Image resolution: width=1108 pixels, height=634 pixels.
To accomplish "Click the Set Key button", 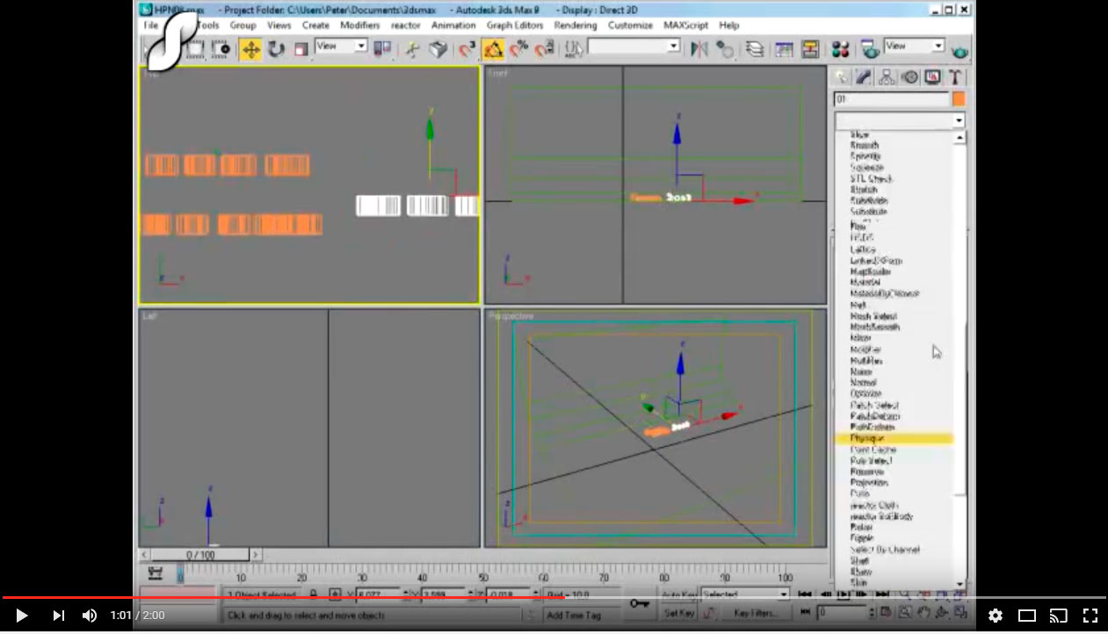I will 679,613.
